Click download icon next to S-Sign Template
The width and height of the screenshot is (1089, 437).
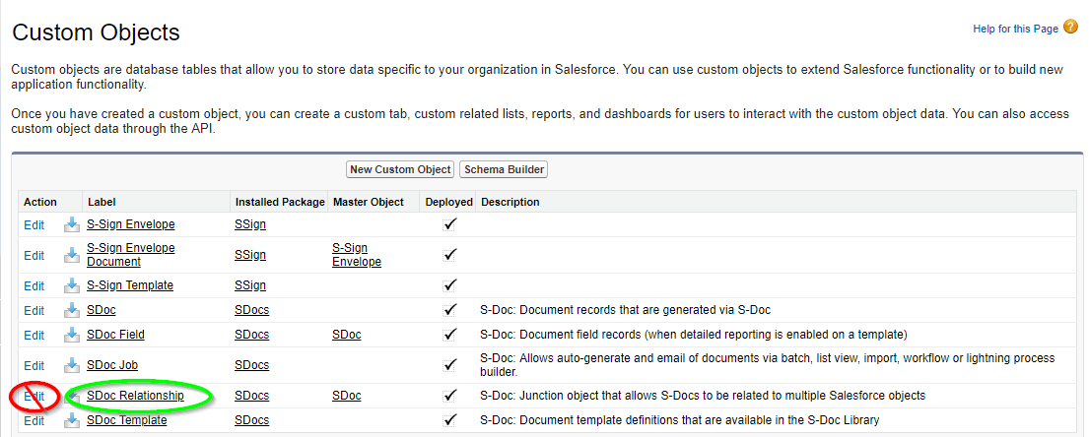click(x=72, y=285)
